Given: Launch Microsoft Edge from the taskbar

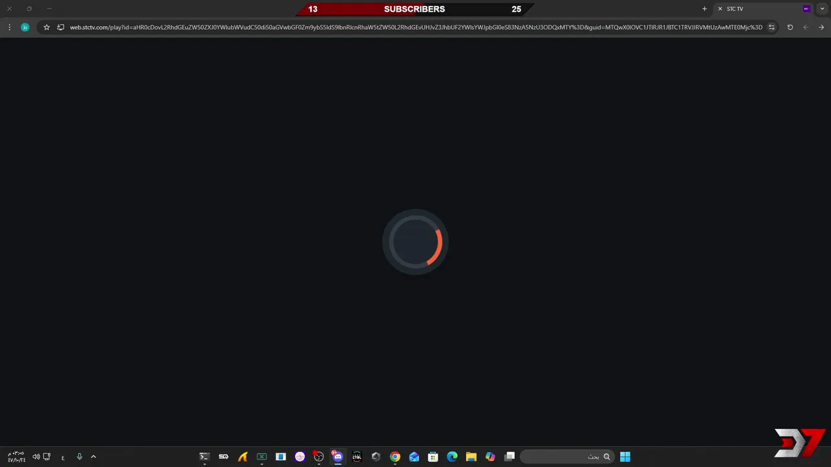Looking at the screenshot, I should point(452,457).
